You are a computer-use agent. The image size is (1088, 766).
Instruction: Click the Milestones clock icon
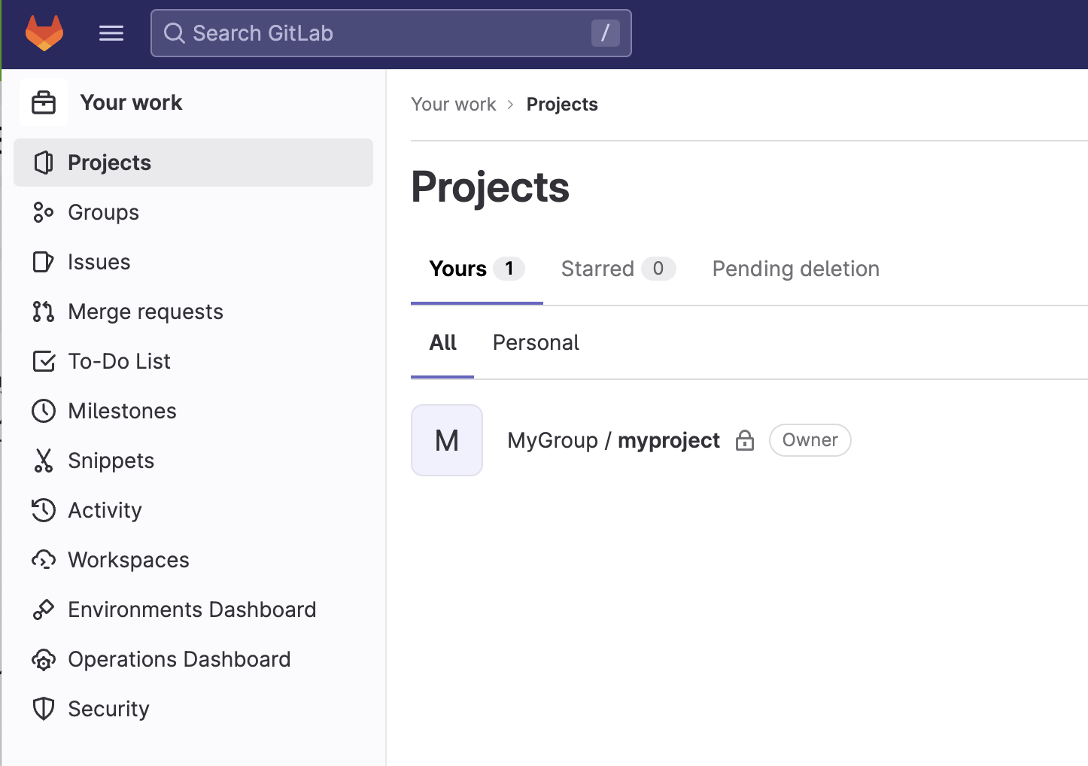click(44, 410)
